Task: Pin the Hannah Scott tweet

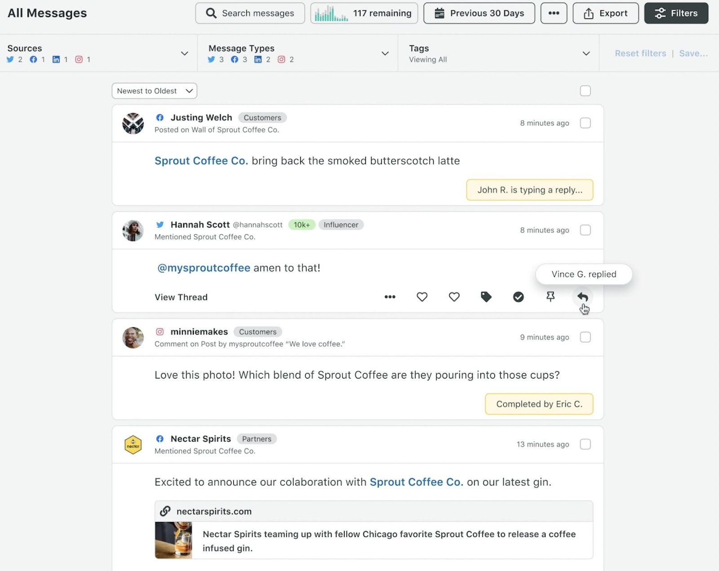Action: pos(550,297)
